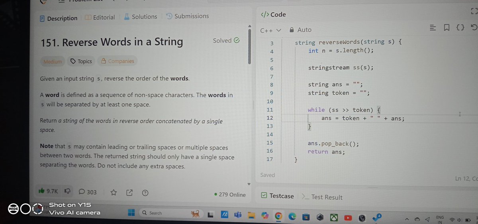Image resolution: width=478 pixels, height=224 pixels.
Task: Switch to Test Result tab
Action: 322,197
